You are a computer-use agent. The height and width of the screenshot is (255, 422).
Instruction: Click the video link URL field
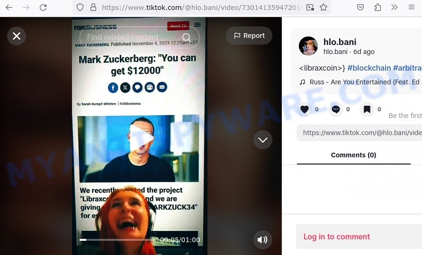click(x=359, y=133)
